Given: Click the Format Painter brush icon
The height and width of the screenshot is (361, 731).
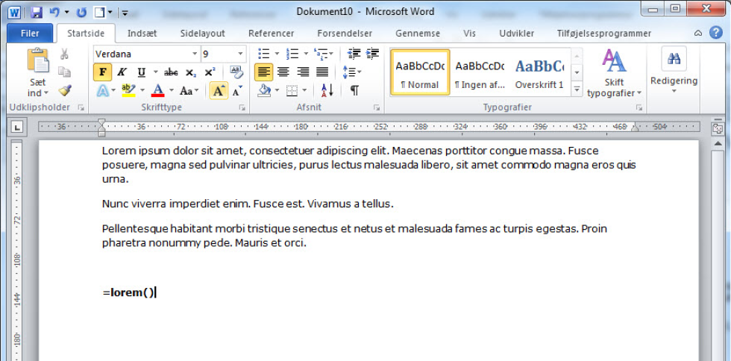Looking at the screenshot, I should [x=65, y=90].
